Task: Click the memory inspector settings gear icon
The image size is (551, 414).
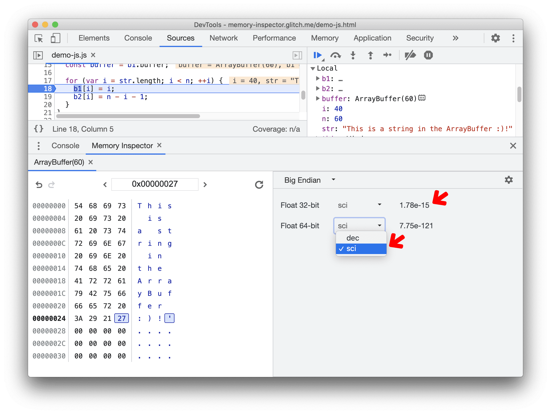Action: (x=508, y=180)
